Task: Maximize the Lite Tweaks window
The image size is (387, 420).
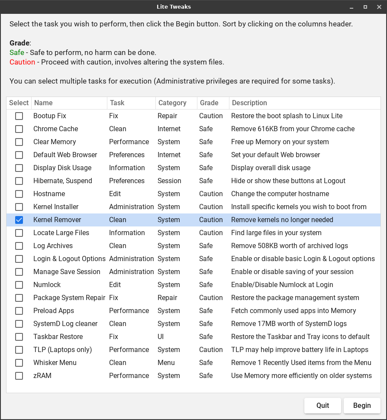Action: pyautogui.click(x=365, y=7)
